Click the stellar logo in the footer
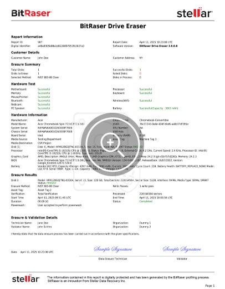 pos(26,278)
